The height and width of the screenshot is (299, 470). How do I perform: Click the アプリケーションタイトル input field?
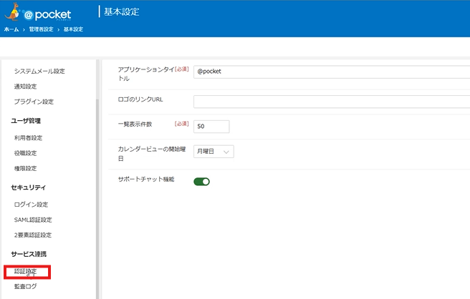332,72
